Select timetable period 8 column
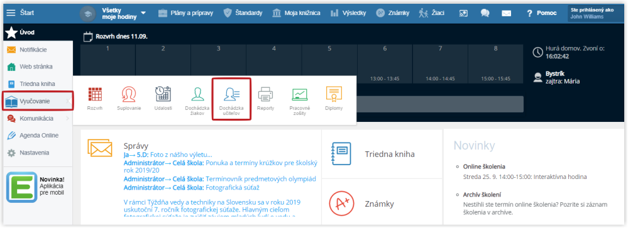 496,64
